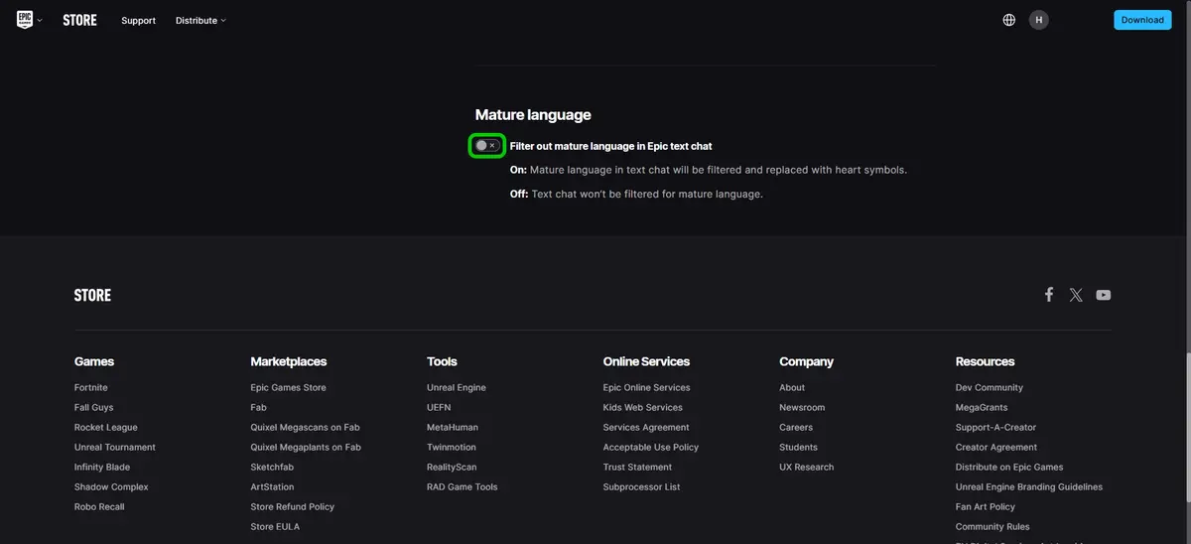Open the Support-A-Creator link

(x=995, y=427)
